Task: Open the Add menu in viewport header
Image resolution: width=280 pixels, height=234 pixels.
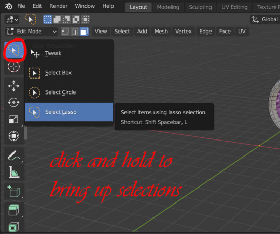Action: [x=142, y=32]
